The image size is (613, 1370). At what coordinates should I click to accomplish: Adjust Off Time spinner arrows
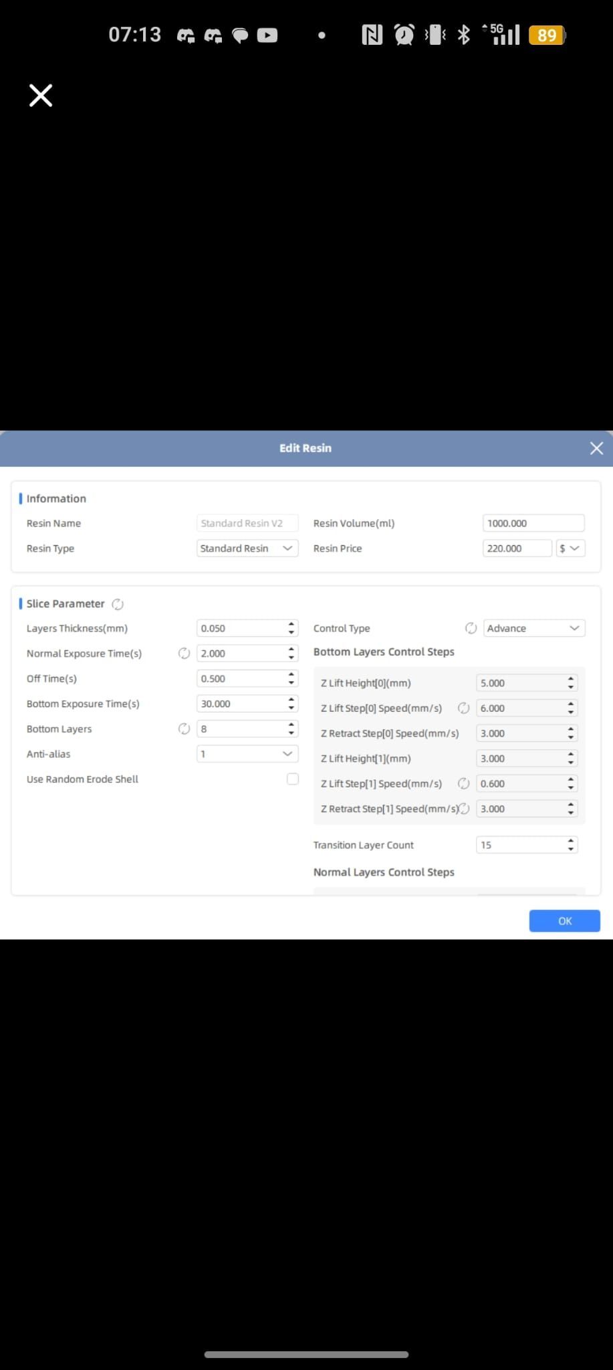(291, 678)
